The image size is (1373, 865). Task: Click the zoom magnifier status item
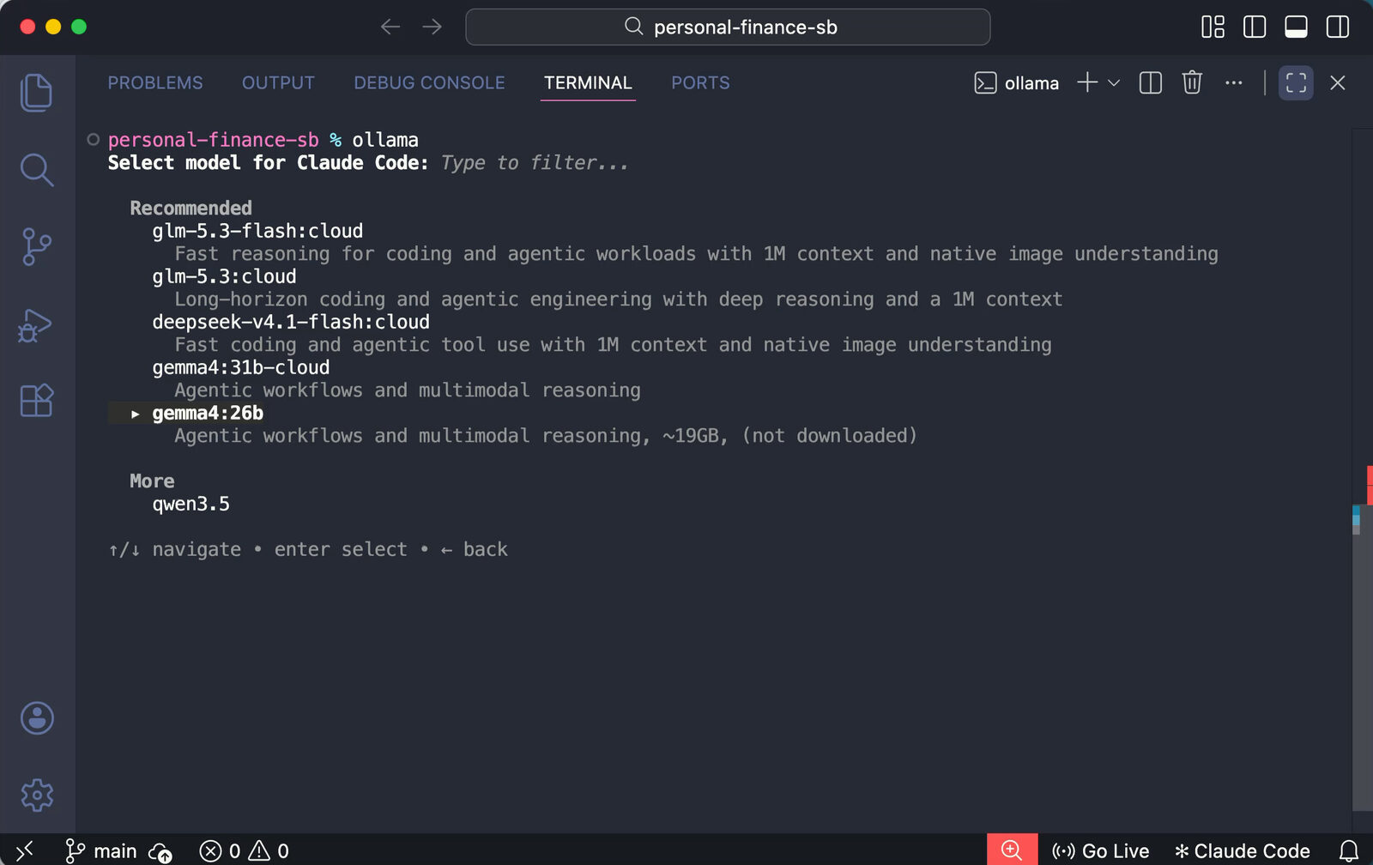click(1012, 850)
